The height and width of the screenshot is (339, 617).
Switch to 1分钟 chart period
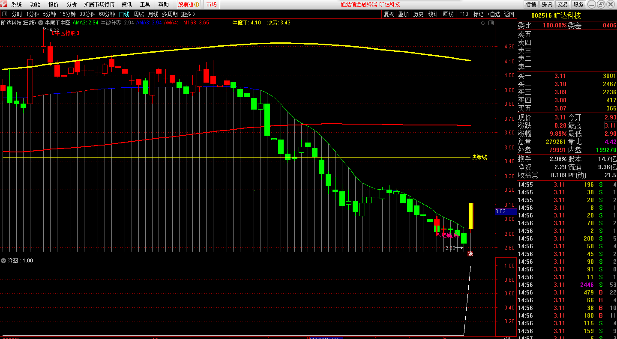tap(33, 14)
